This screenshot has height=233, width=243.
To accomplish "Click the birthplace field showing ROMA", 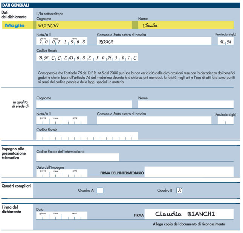I will coord(154,41).
